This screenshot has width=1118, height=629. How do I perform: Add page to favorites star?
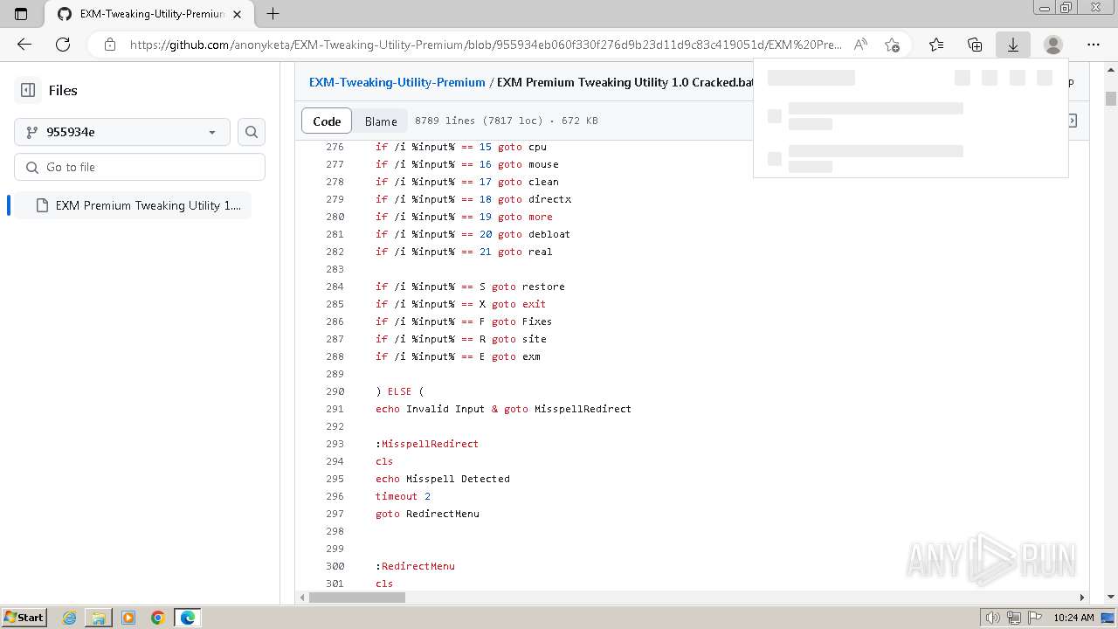[x=892, y=45]
